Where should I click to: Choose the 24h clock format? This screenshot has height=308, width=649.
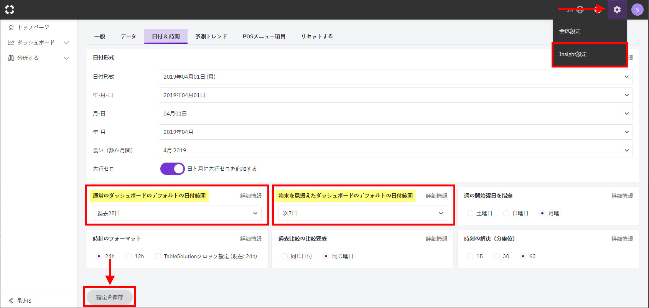pos(99,256)
